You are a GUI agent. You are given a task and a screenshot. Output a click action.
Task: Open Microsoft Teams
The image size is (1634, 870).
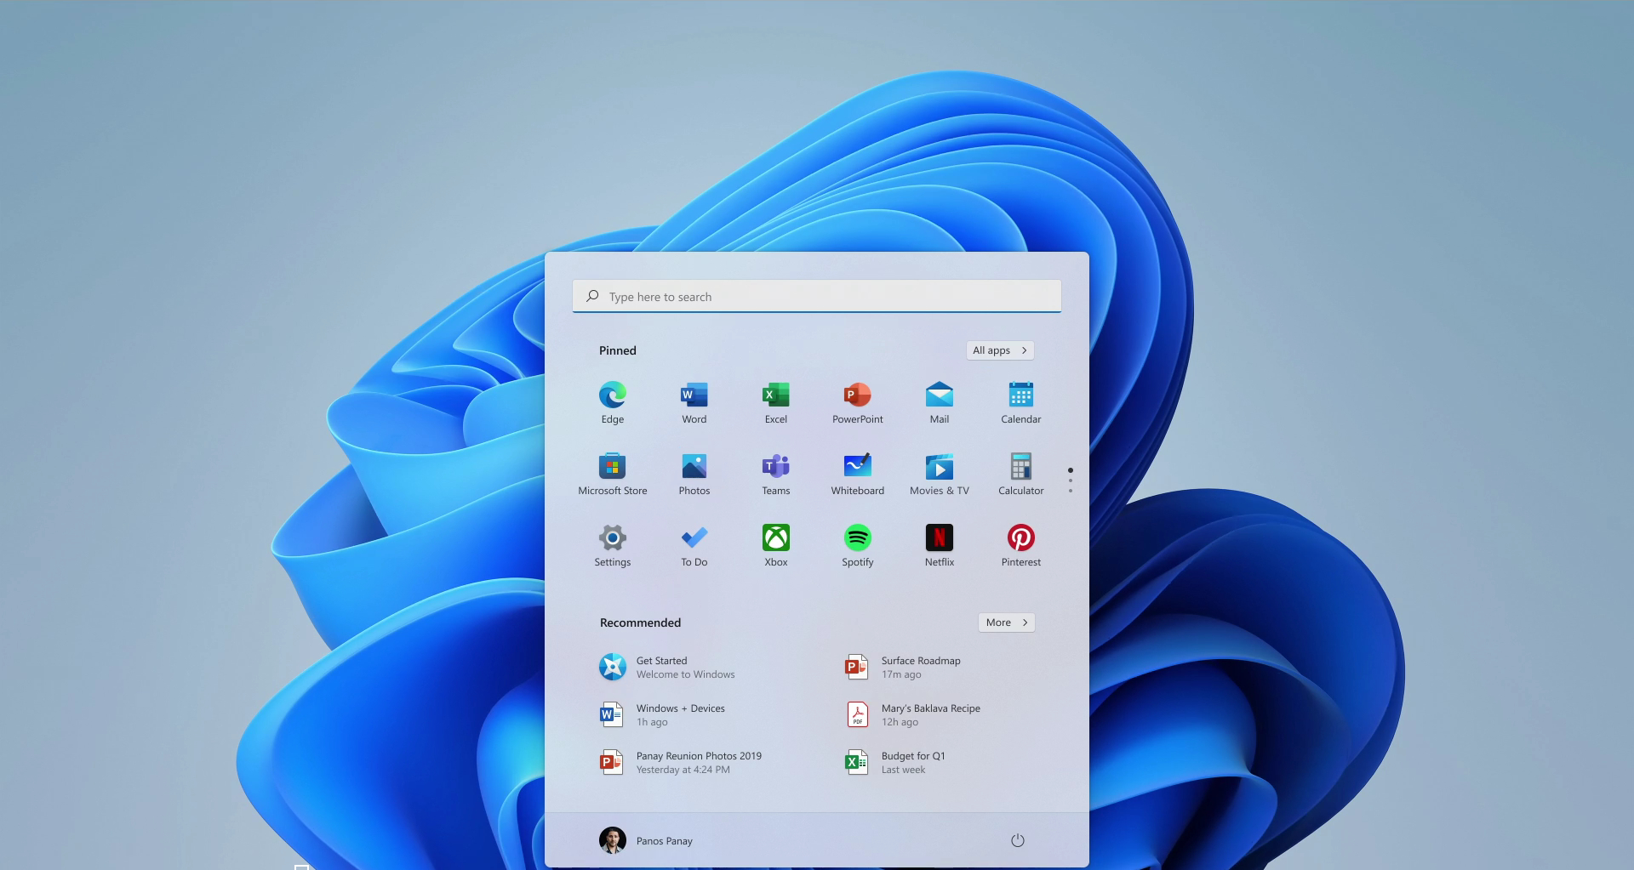point(776,475)
